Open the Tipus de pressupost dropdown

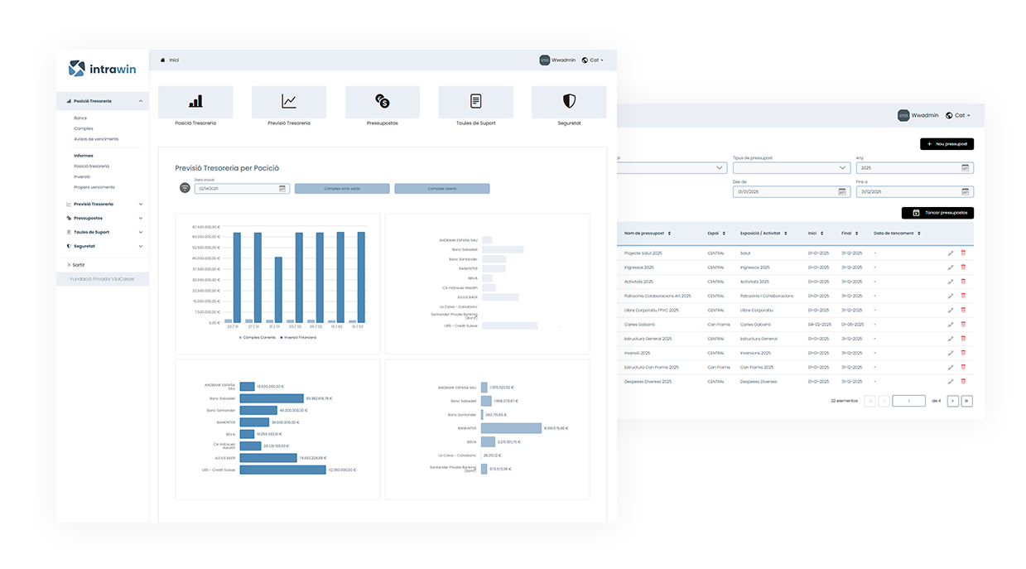(791, 167)
